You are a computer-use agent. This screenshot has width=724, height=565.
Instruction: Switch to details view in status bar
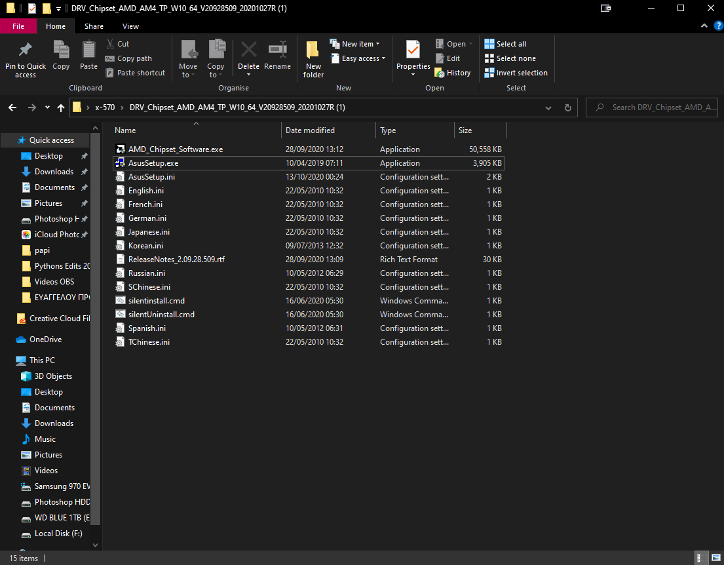(700, 558)
